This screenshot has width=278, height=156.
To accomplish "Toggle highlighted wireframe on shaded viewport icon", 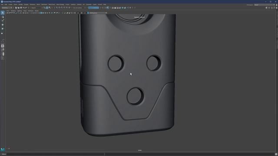I will click(x=41, y=13).
